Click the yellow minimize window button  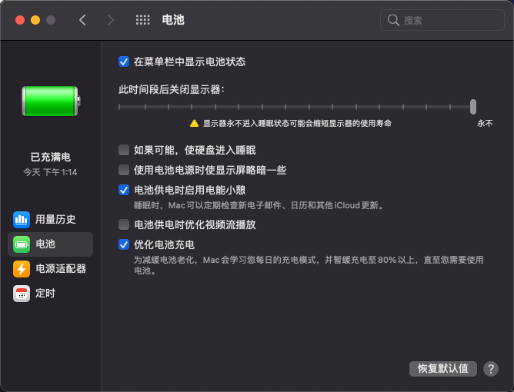pyautogui.click(x=35, y=20)
